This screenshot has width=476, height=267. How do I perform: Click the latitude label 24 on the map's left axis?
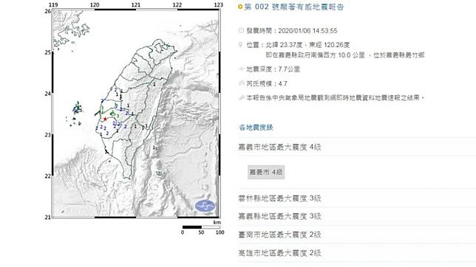pyautogui.click(x=47, y=94)
